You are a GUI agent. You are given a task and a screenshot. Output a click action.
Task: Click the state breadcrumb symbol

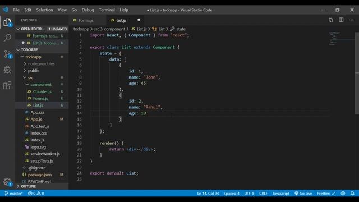(178, 29)
